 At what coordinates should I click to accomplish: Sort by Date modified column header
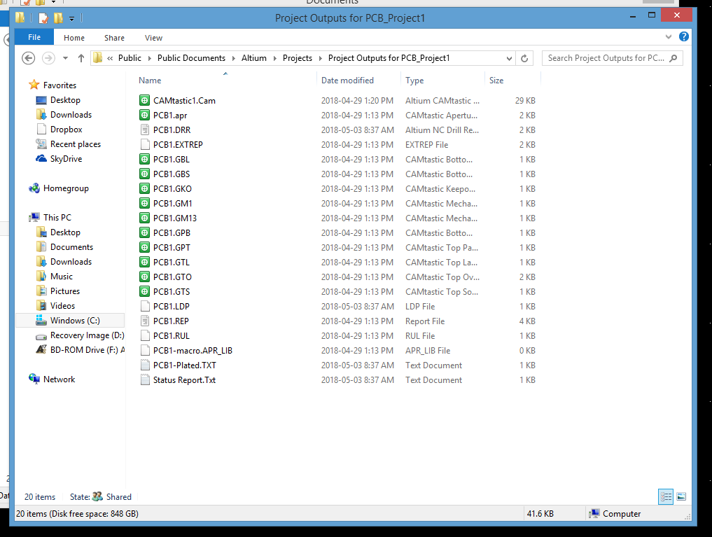click(347, 81)
